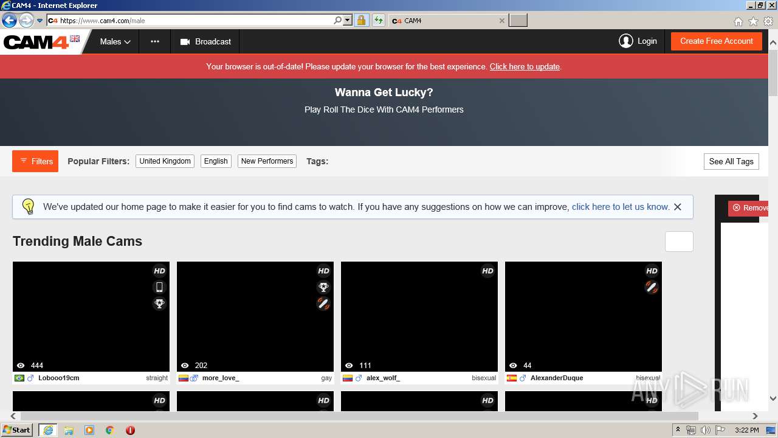Open more_love_ cam thumbnail
This screenshot has width=778, height=438.
pyautogui.click(x=255, y=316)
